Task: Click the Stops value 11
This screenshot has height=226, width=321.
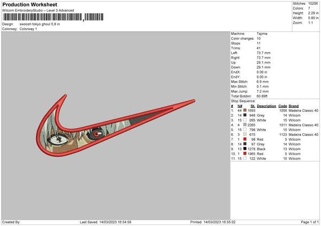Action: click(x=258, y=43)
